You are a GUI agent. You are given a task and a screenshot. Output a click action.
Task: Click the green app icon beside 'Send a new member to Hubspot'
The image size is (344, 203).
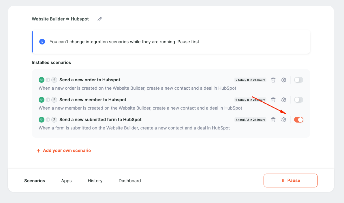tap(42, 100)
